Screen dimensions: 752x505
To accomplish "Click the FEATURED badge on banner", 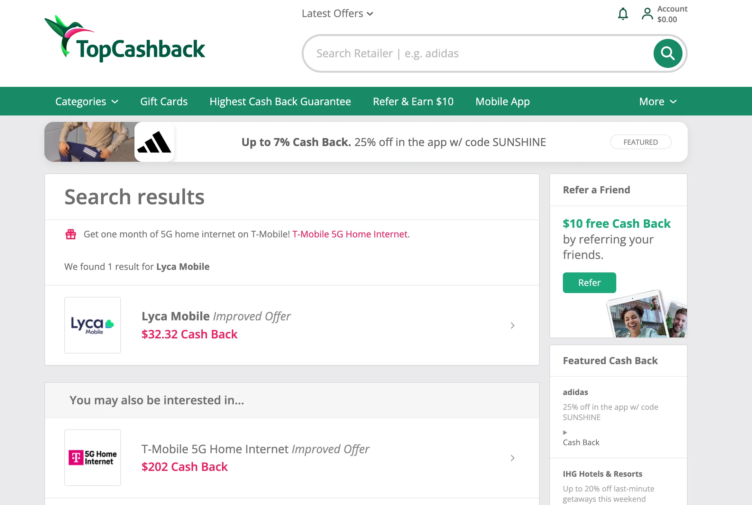I will point(641,142).
